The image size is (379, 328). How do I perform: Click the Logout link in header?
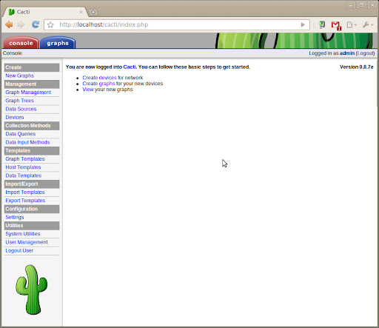tap(366, 53)
